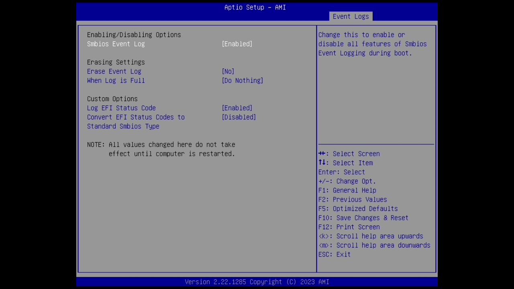Select the Smbios Event Log setting label
Viewport: 514px width, 289px height.
116,44
